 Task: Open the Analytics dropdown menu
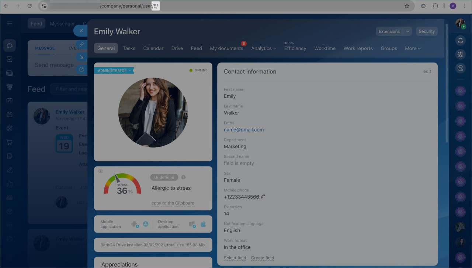pos(264,48)
